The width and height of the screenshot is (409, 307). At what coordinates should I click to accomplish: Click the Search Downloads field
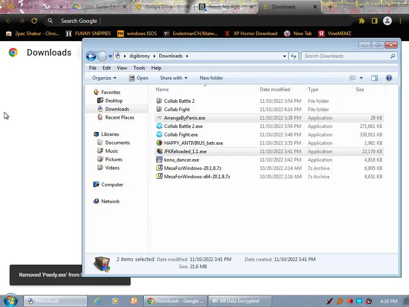coord(349,56)
